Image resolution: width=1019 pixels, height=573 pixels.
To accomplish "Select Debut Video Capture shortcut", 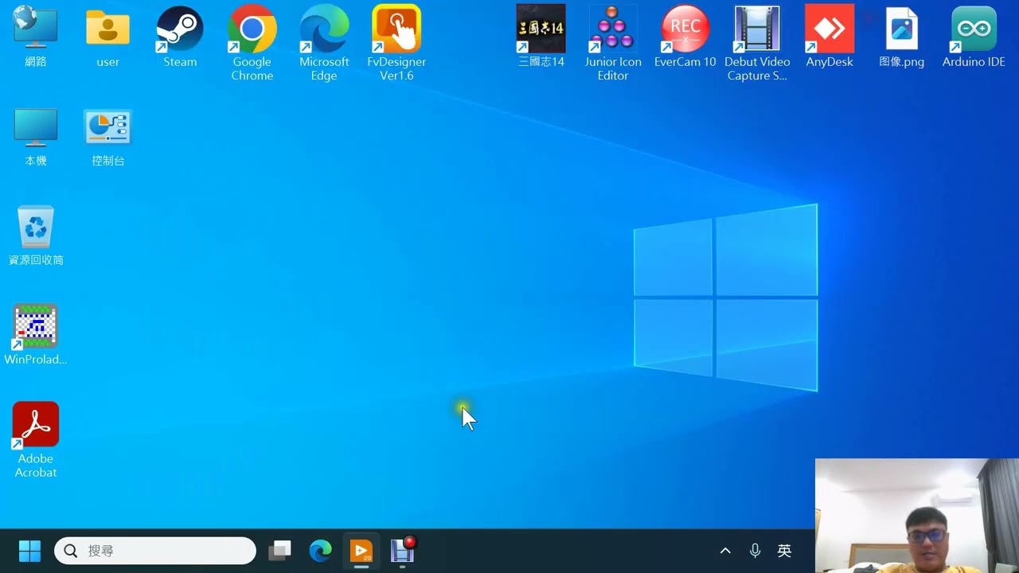I will (x=757, y=43).
